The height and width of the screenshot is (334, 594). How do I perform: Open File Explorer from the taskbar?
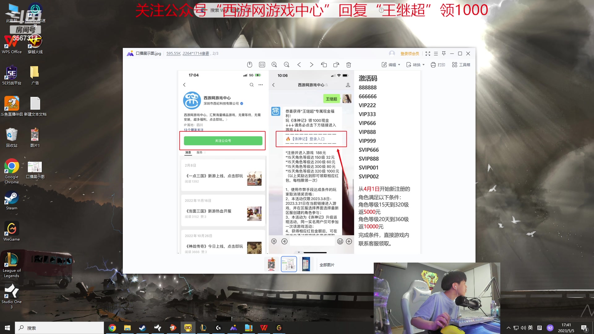pyautogui.click(x=127, y=328)
